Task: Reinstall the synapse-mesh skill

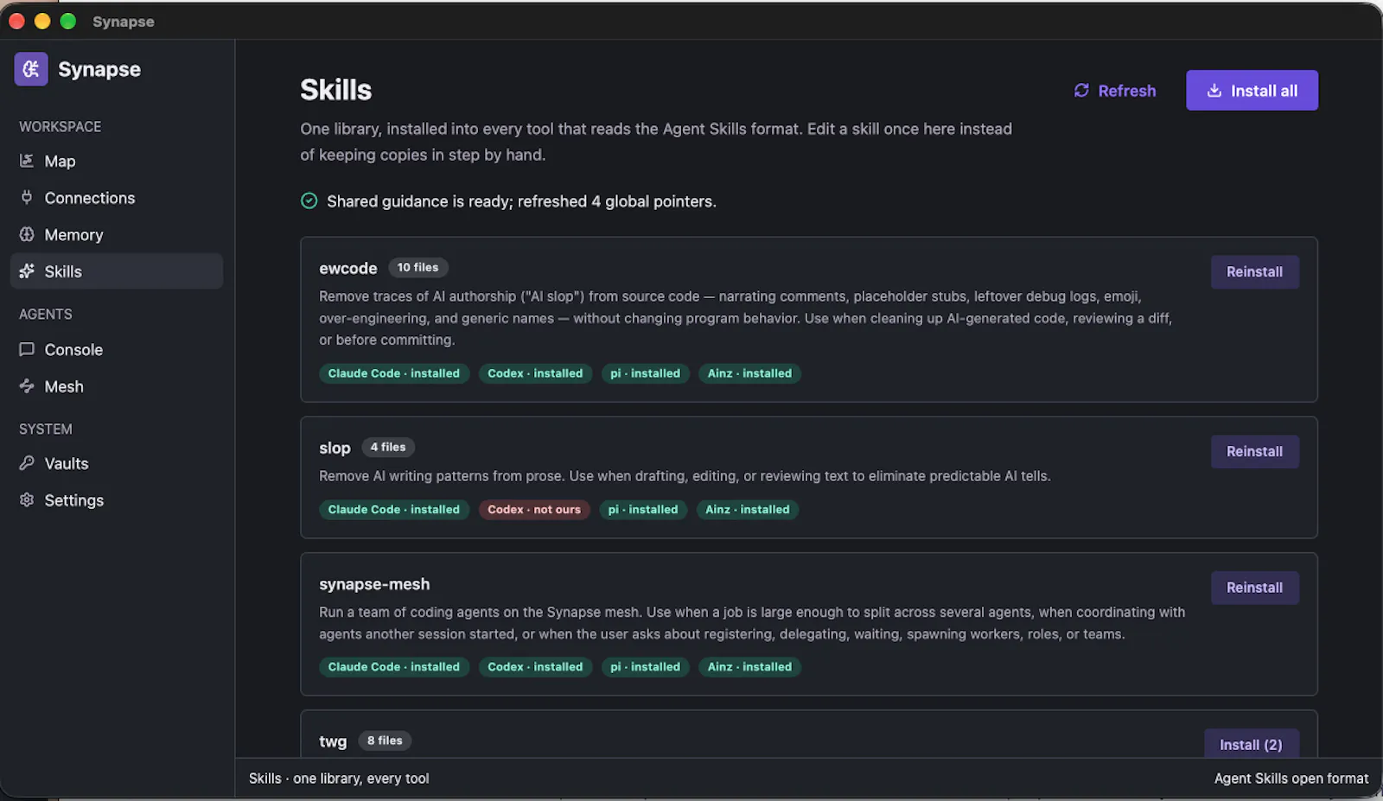Action: (1254, 588)
